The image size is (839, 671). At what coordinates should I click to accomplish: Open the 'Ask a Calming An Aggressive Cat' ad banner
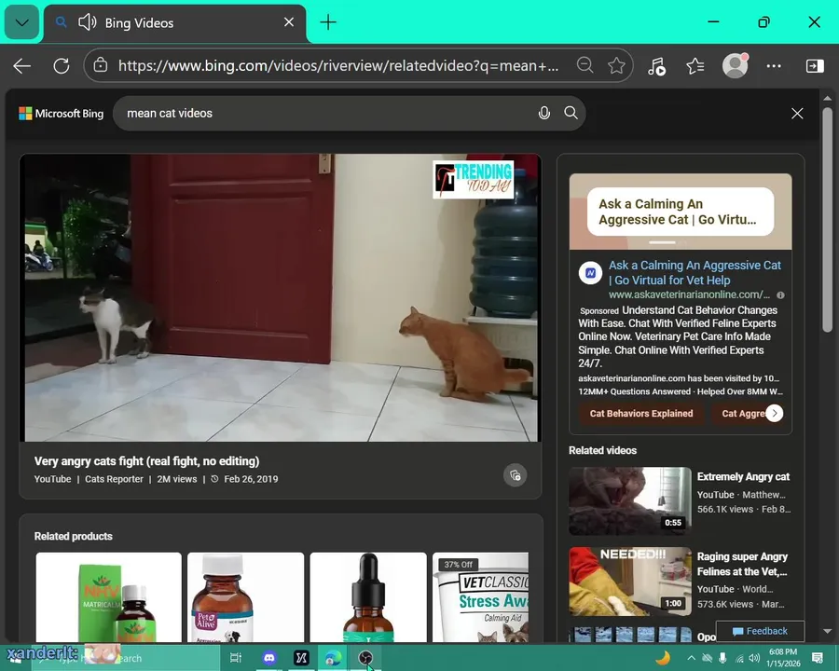coord(681,212)
